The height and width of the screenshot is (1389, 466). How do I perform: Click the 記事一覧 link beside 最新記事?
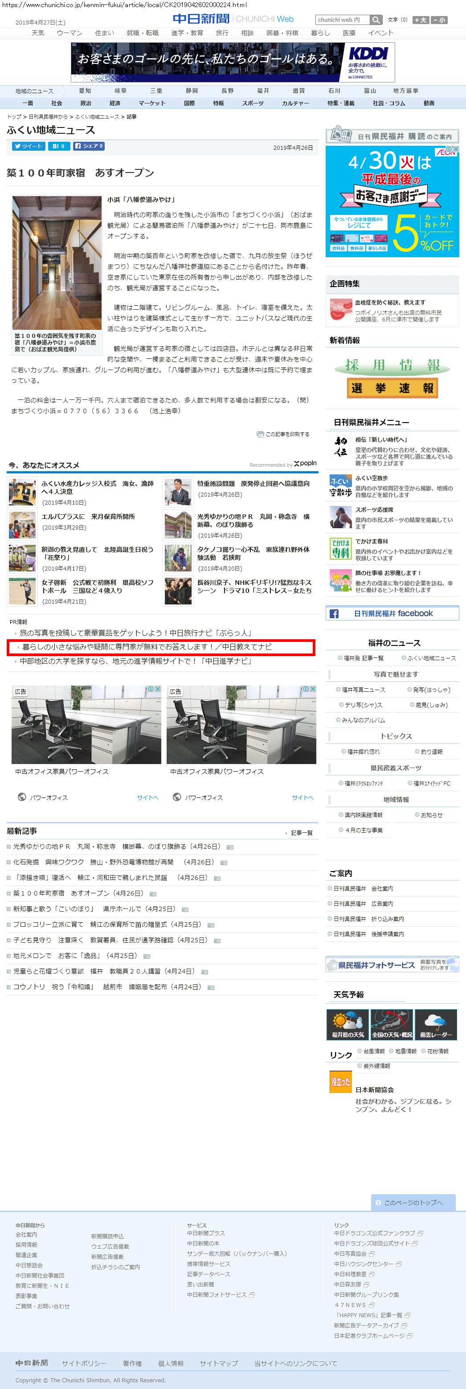(301, 833)
